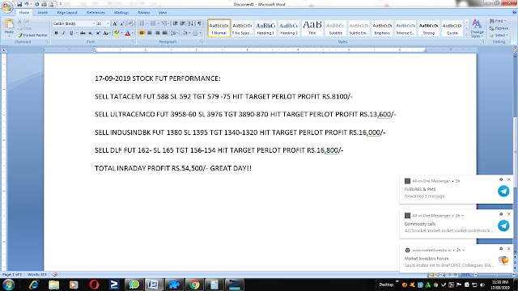Screen dimensions: 518x291
Task: Switch to the Page Layout tab
Action: 67,13
